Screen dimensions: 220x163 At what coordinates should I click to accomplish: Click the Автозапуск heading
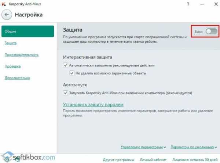(75, 85)
